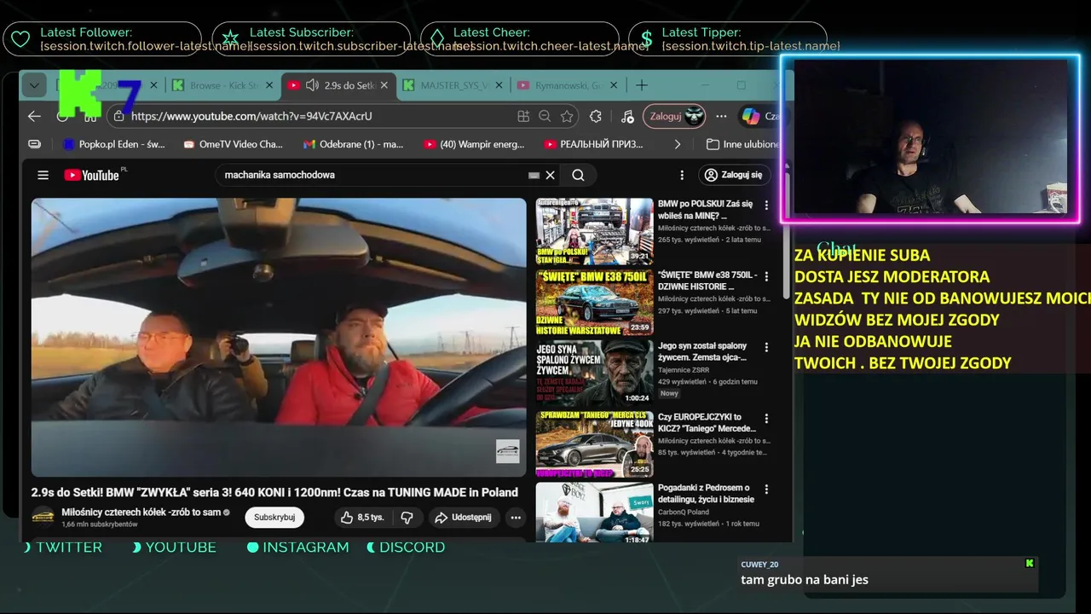
Task: Like the video with thumbs up
Action: pos(362,517)
